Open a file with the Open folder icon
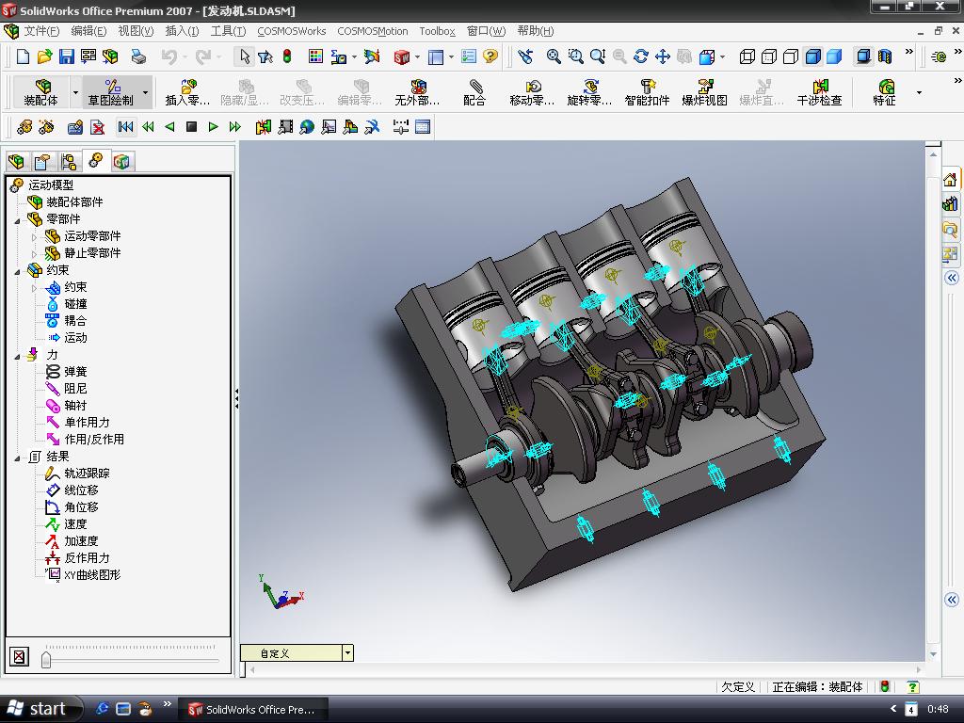The height and width of the screenshot is (723, 964). tap(44, 56)
